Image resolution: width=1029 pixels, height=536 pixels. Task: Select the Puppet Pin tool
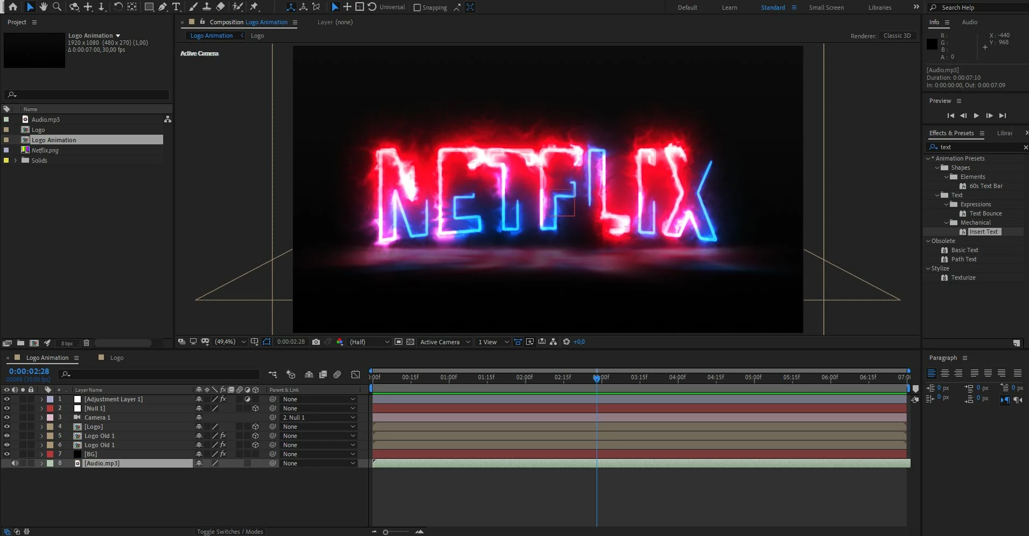(255, 7)
